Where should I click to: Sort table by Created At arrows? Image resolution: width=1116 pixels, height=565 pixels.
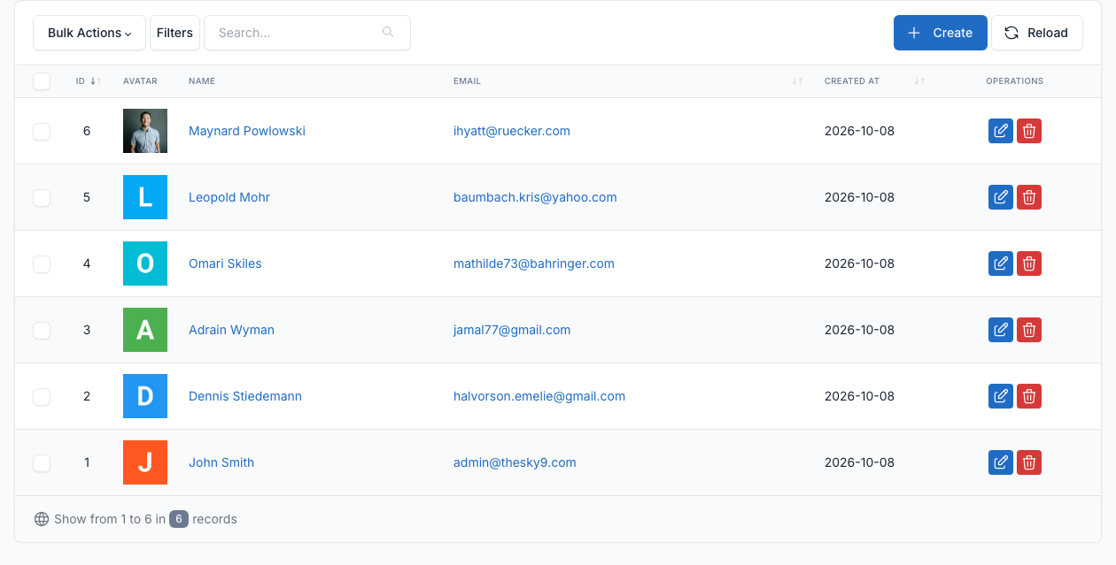coord(919,81)
